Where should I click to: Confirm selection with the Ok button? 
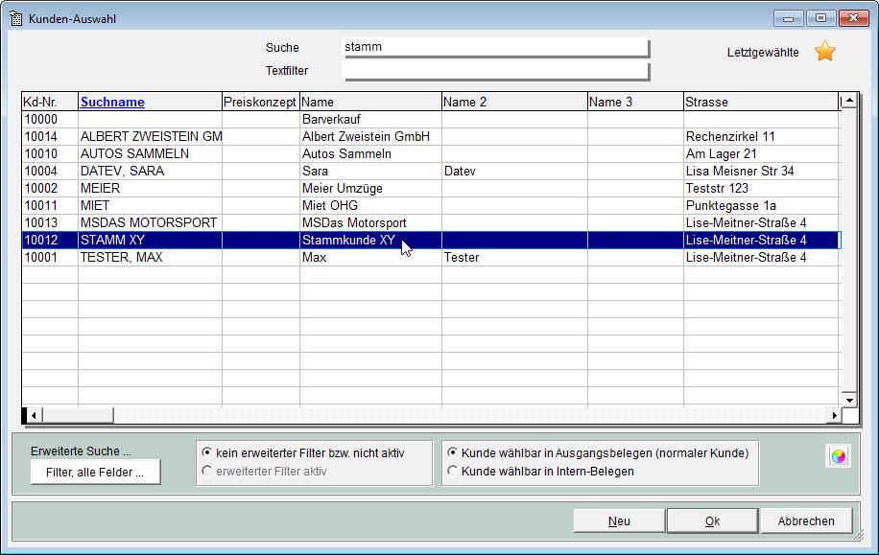coord(712,520)
